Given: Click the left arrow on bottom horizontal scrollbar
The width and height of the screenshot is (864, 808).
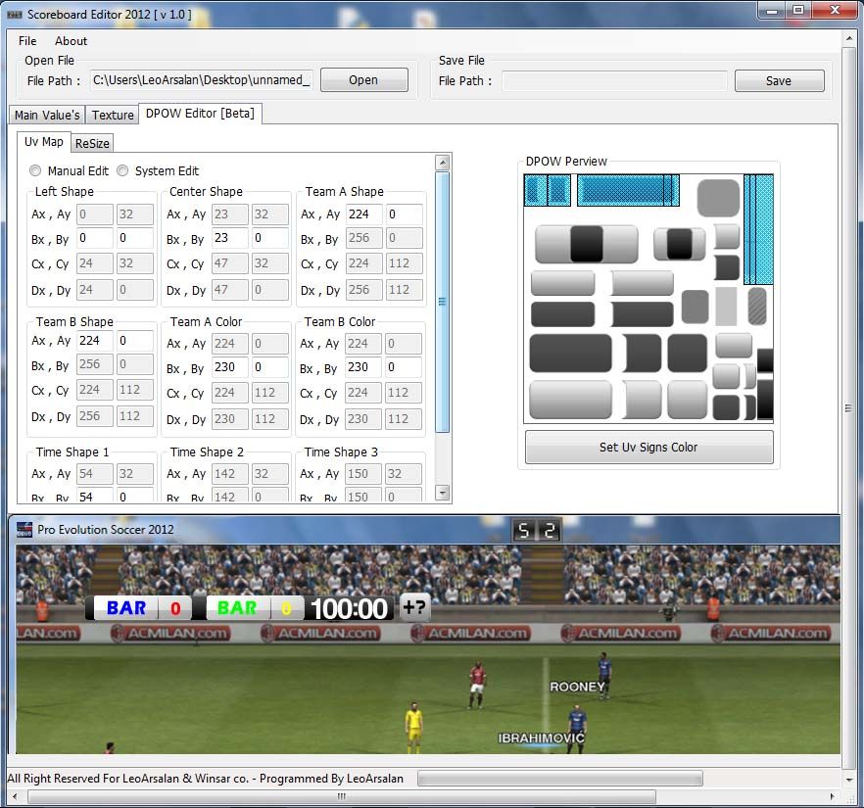Looking at the screenshot, I should pyautogui.click(x=16, y=796).
